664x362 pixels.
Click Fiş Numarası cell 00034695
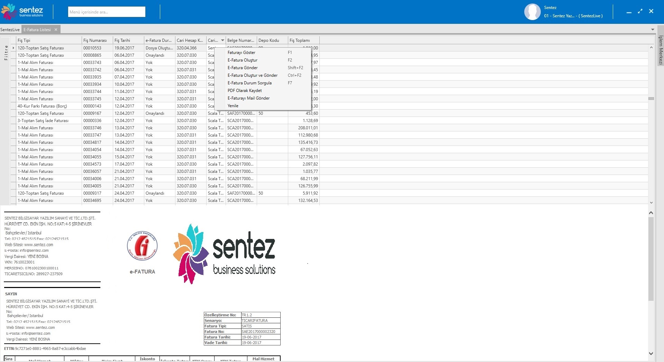point(97,201)
